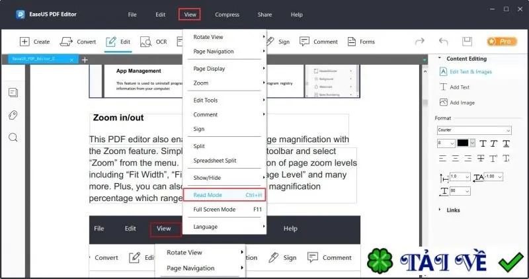Add a new document tab with plus
Screen dimensions: 529x279
[85, 60]
